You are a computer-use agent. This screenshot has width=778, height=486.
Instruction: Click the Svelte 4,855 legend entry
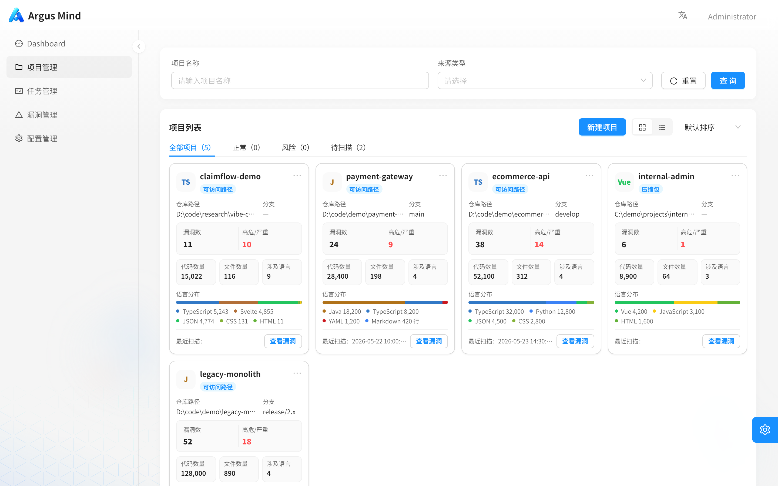click(254, 312)
